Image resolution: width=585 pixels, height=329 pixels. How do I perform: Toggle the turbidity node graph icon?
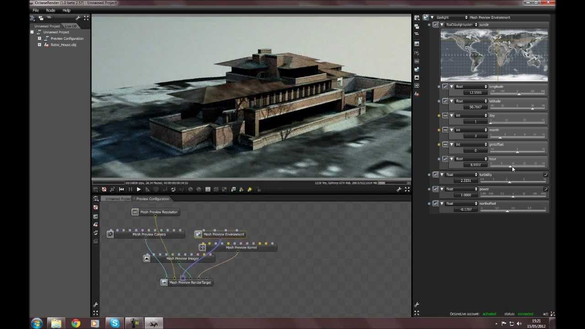pos(436,175)
